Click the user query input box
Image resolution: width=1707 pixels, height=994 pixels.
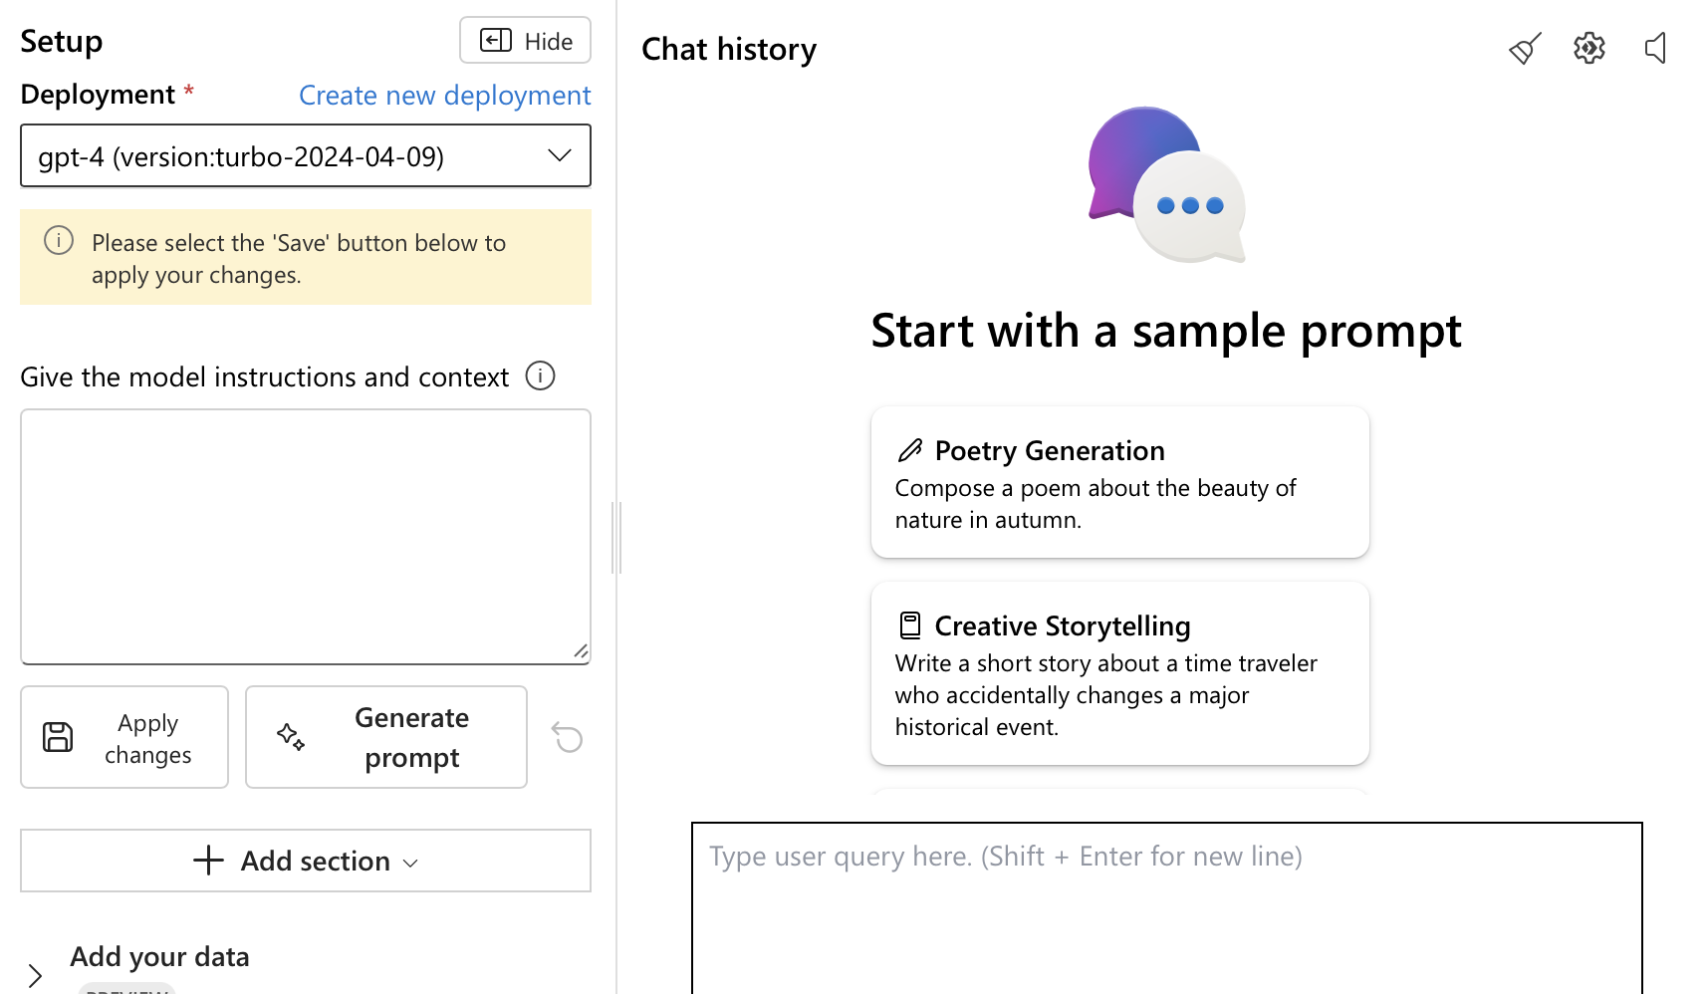(1167, 907)
